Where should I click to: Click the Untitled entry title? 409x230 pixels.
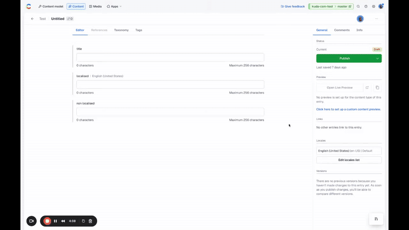pos(58,19)
